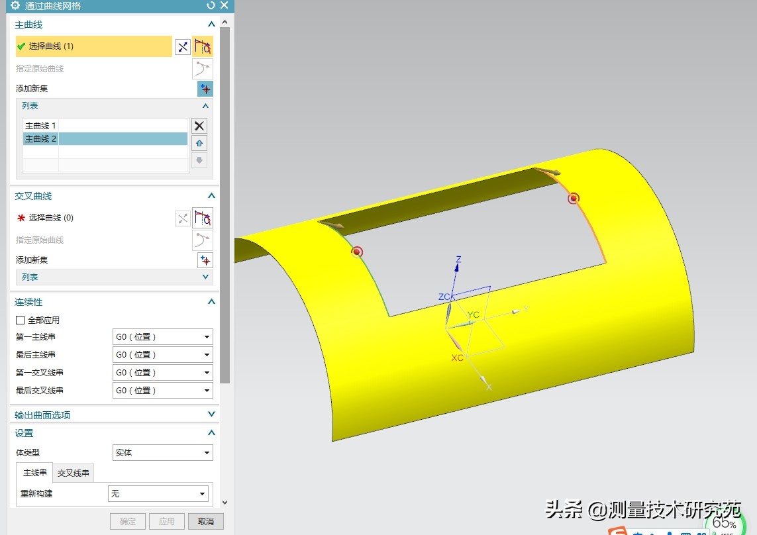The width and height of the screenshot is (757, 535).
Task: Move 主曲线 2 up using the up-arrow icon
Action: tap(199, 142)
